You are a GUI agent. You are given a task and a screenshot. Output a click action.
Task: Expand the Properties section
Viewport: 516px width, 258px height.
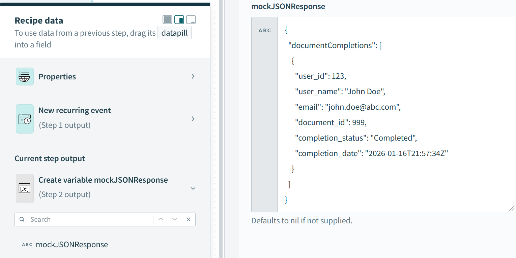pos(193,76)
